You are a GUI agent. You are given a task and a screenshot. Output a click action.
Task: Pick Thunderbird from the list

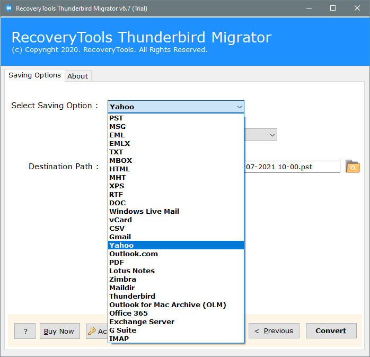coord(176,297)
